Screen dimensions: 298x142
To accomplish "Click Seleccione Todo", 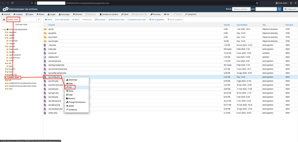I will click(x=116, y=19).
